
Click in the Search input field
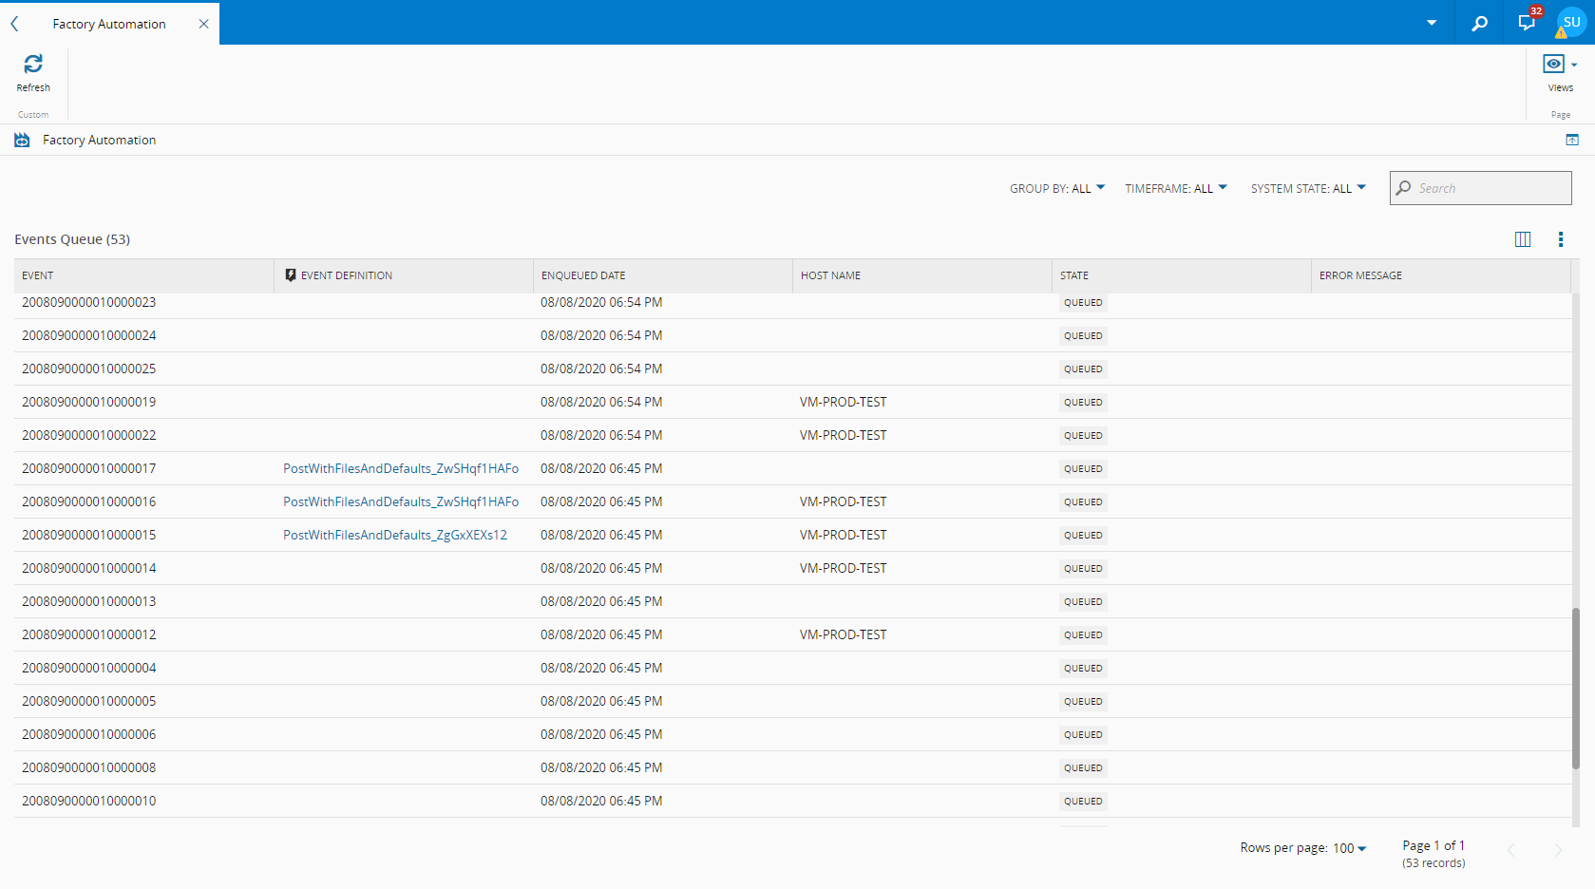[x=1489, y=188]
